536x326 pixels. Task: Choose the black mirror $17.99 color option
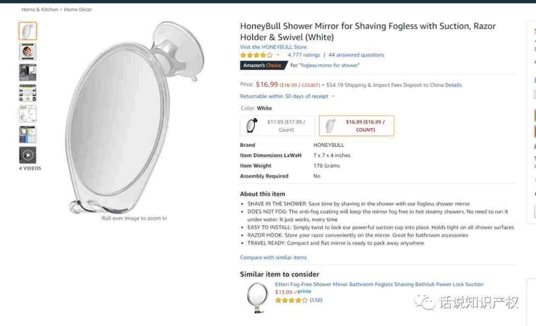click(277, 126)
